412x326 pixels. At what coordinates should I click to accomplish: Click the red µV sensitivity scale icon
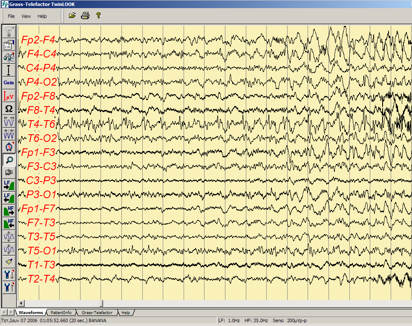(x=9, y=95)
